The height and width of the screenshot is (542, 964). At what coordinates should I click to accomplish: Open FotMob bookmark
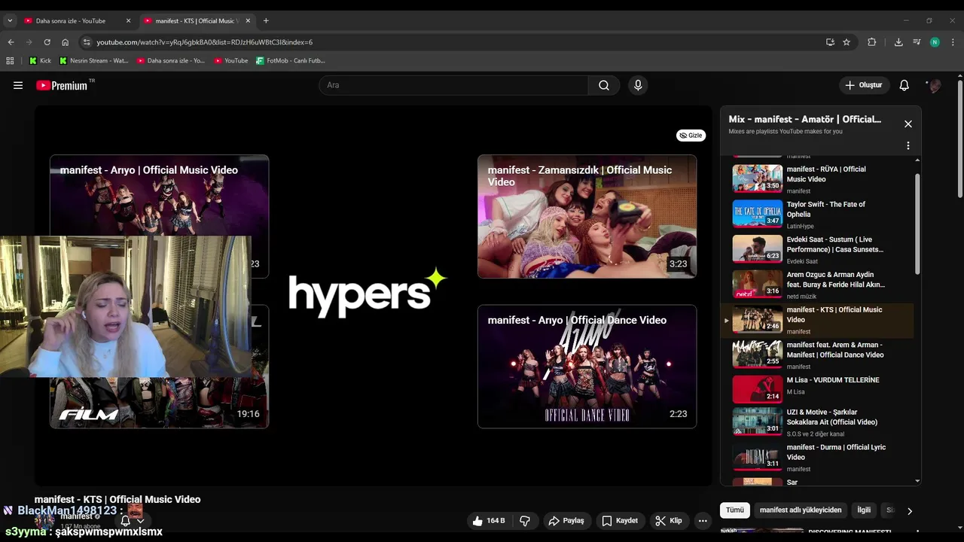(x=291, y=60)
